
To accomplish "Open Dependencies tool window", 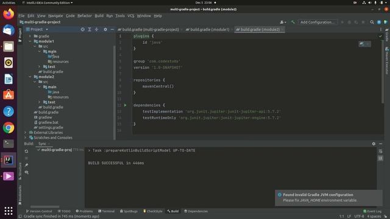I will (196, 211).
